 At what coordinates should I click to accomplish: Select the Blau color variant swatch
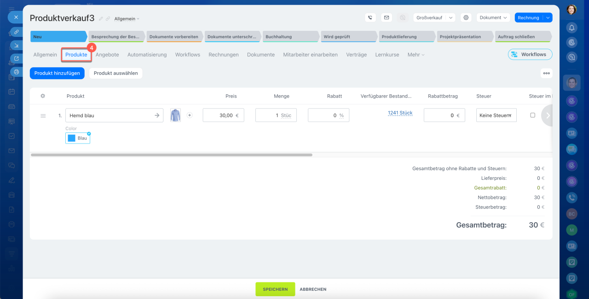(78, 138)
